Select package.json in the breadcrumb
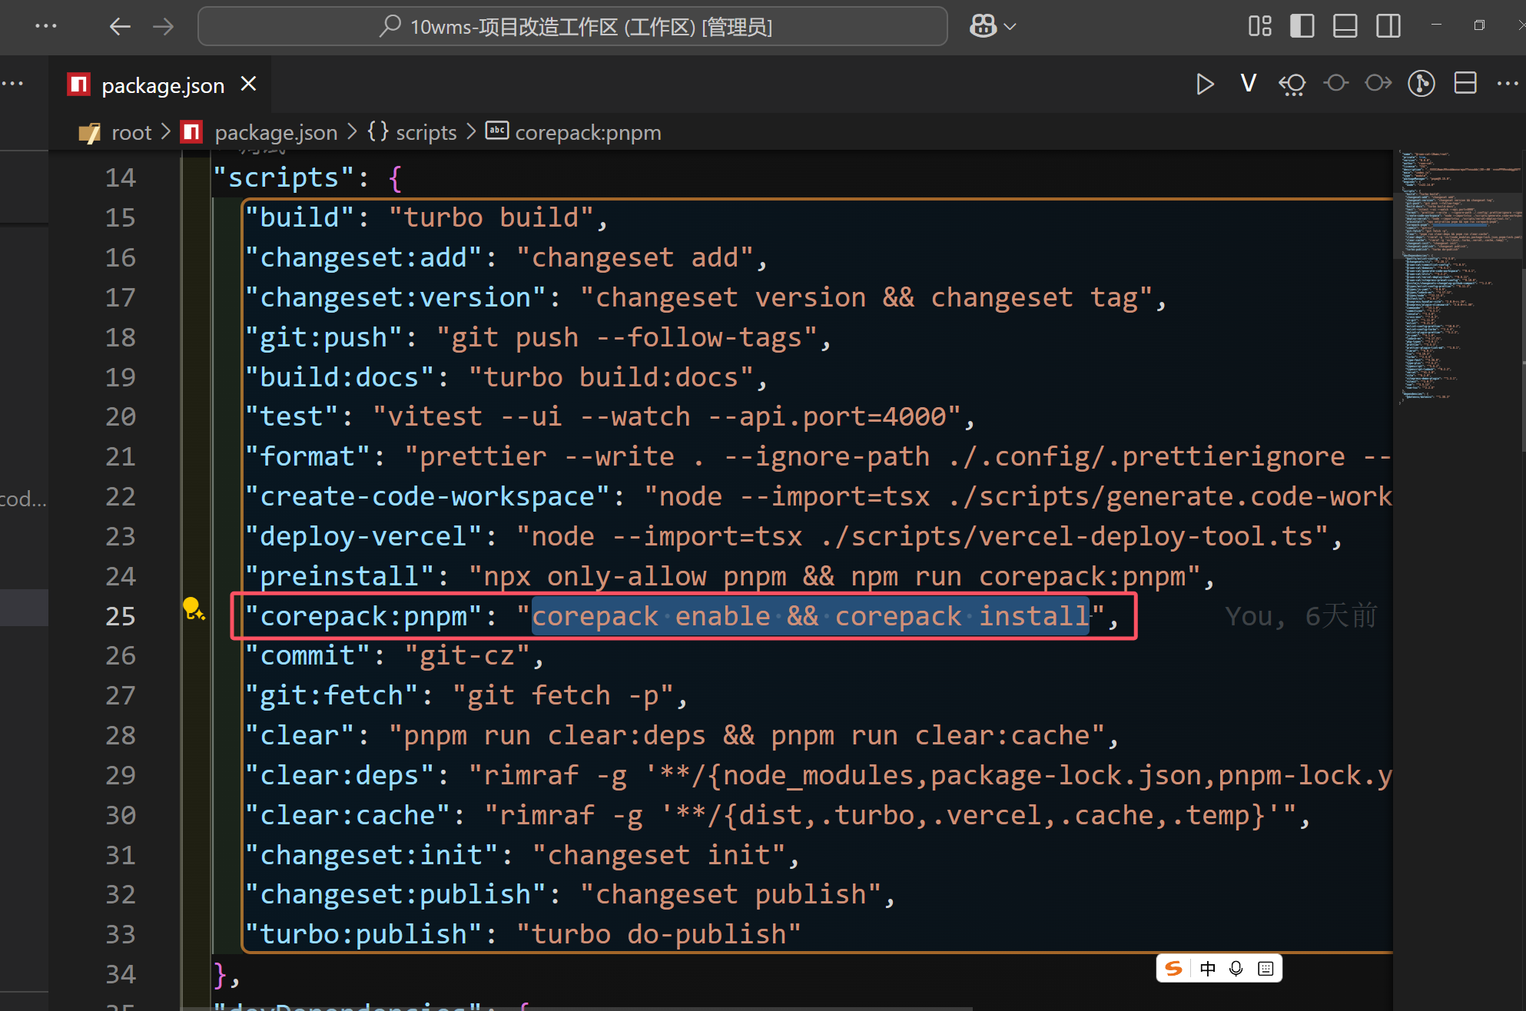Image resolution: width=1526 pixels, height=1011 pixels. tap(276, 133)
